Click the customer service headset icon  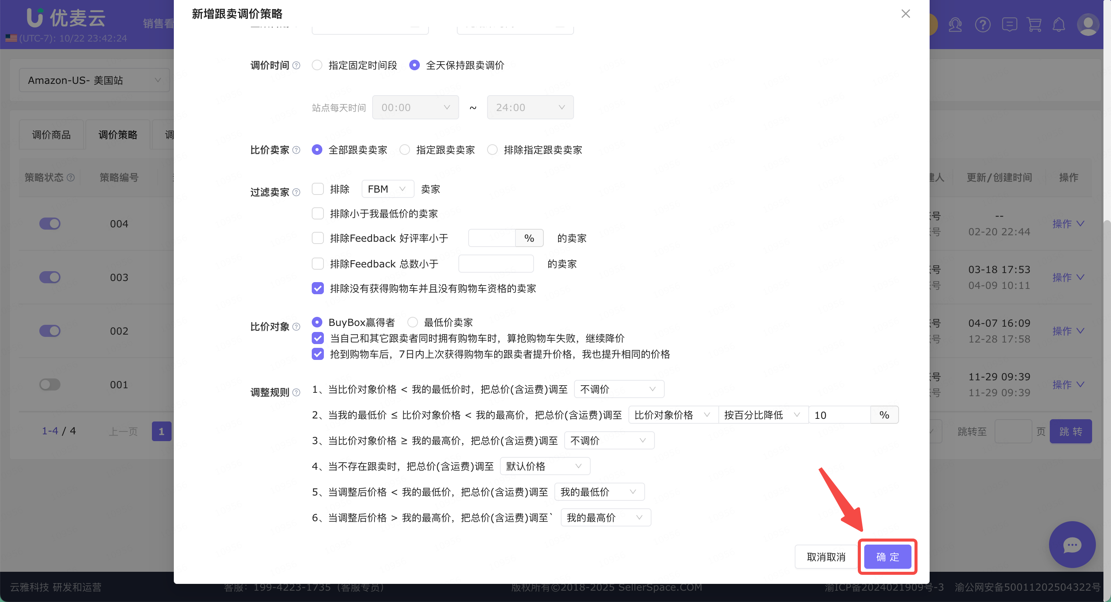(955, 25)
